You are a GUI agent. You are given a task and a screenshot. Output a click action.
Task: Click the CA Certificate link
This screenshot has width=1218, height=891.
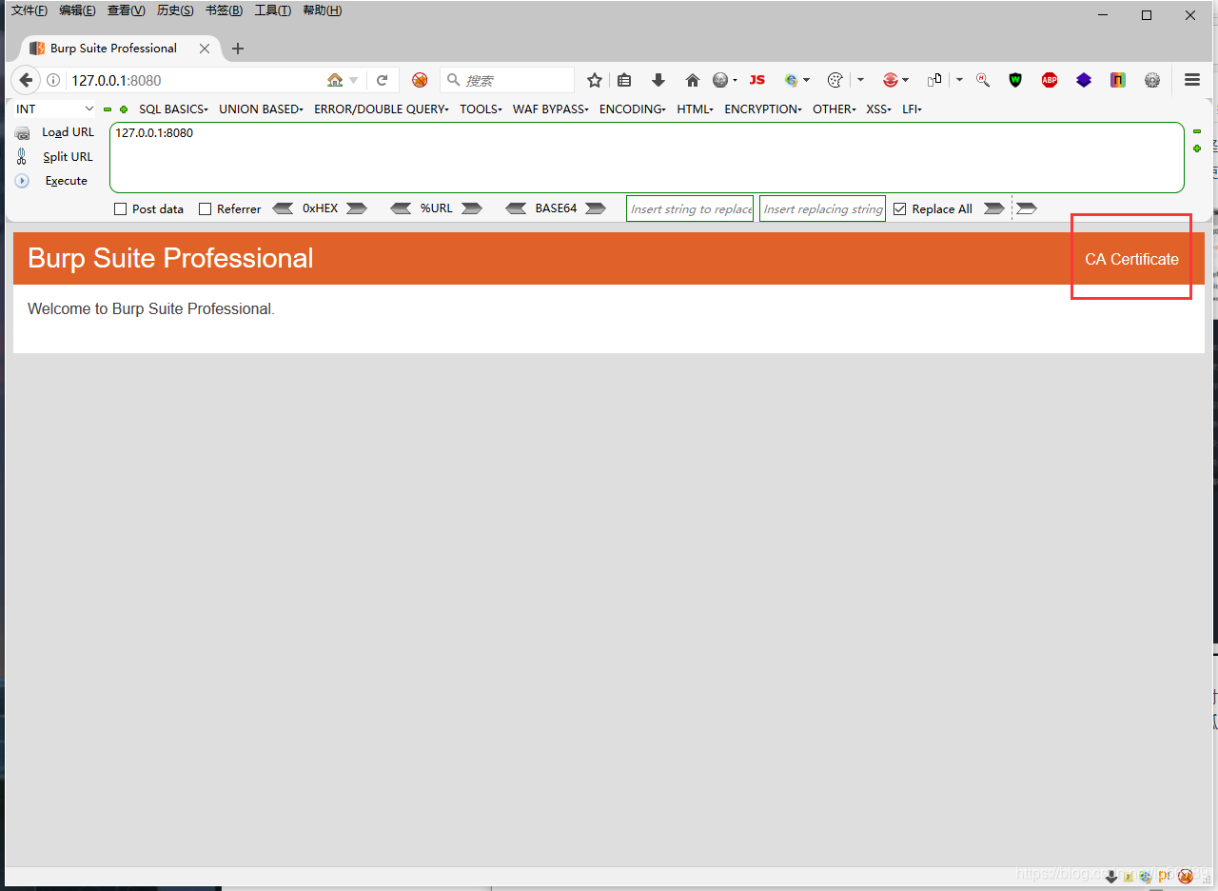point(1131,259)
